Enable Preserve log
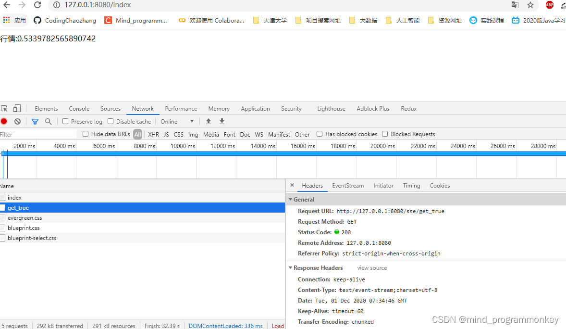The height and width of the screenshot is (329, 566). [65, 122]
